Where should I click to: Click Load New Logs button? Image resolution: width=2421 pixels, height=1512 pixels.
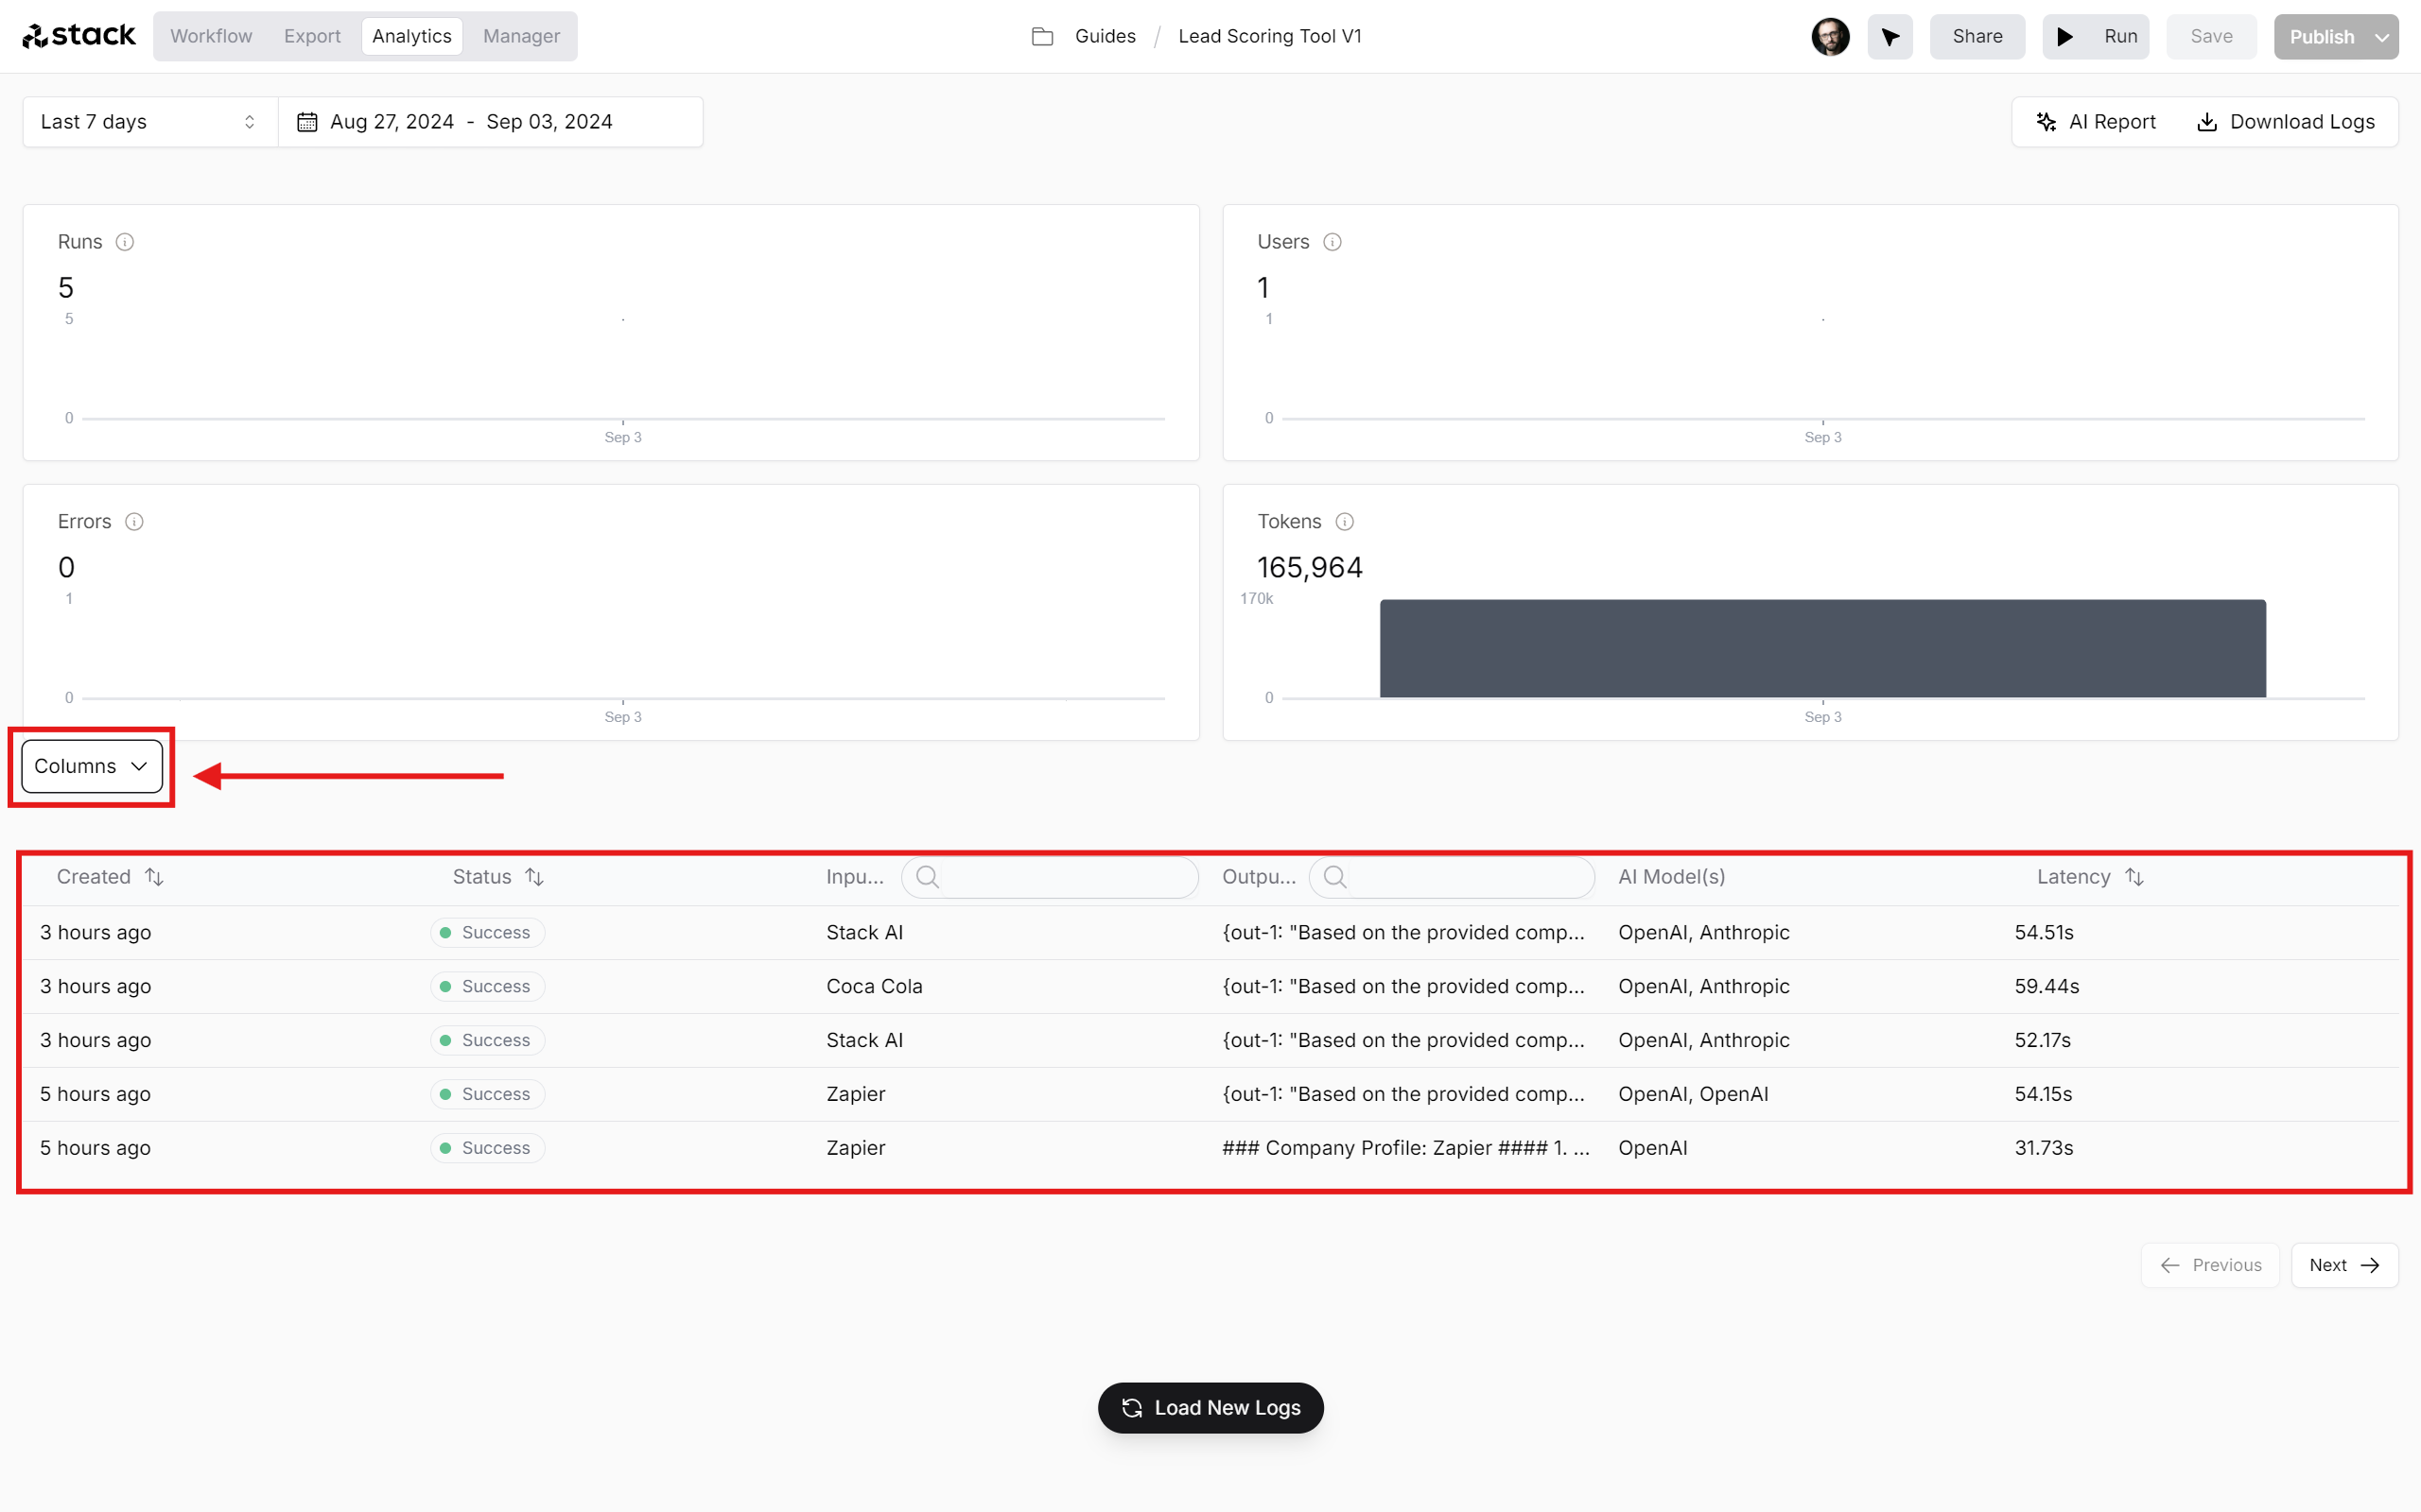coord(1210,1407)
